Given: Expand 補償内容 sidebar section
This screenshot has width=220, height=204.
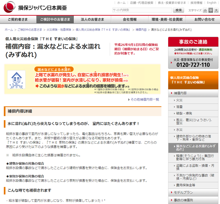Looking at the screenshot, I should [193, 93].
